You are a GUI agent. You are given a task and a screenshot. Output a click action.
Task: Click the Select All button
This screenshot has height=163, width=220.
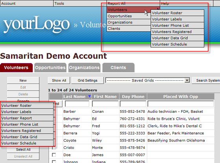pyautogui.click(x=23, y=150)
